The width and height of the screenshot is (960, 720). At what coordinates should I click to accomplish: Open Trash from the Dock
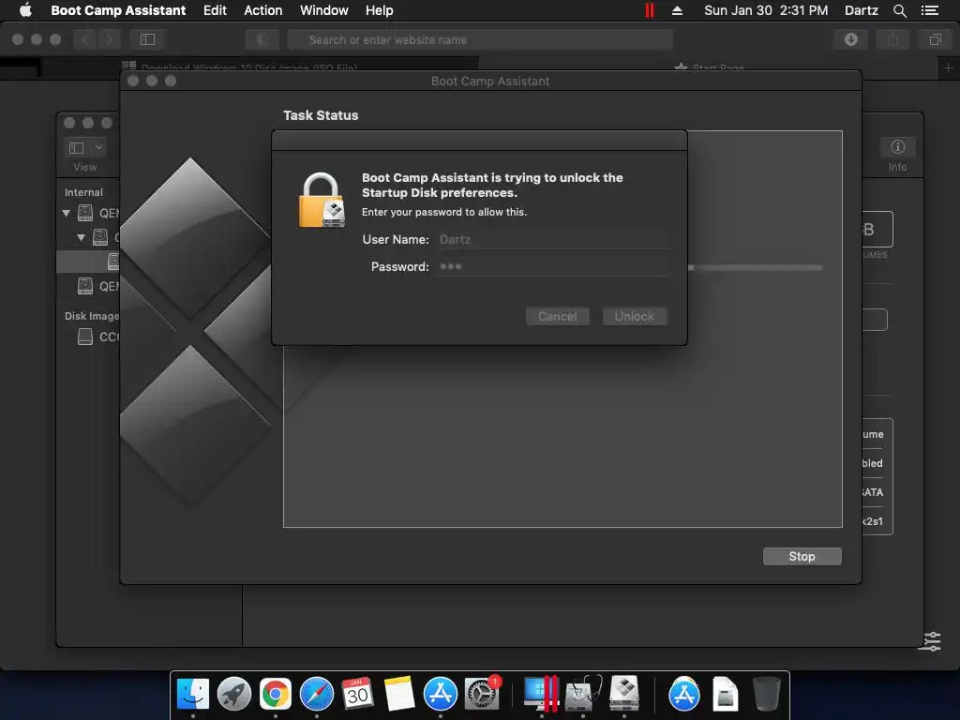tap(767, 694)
